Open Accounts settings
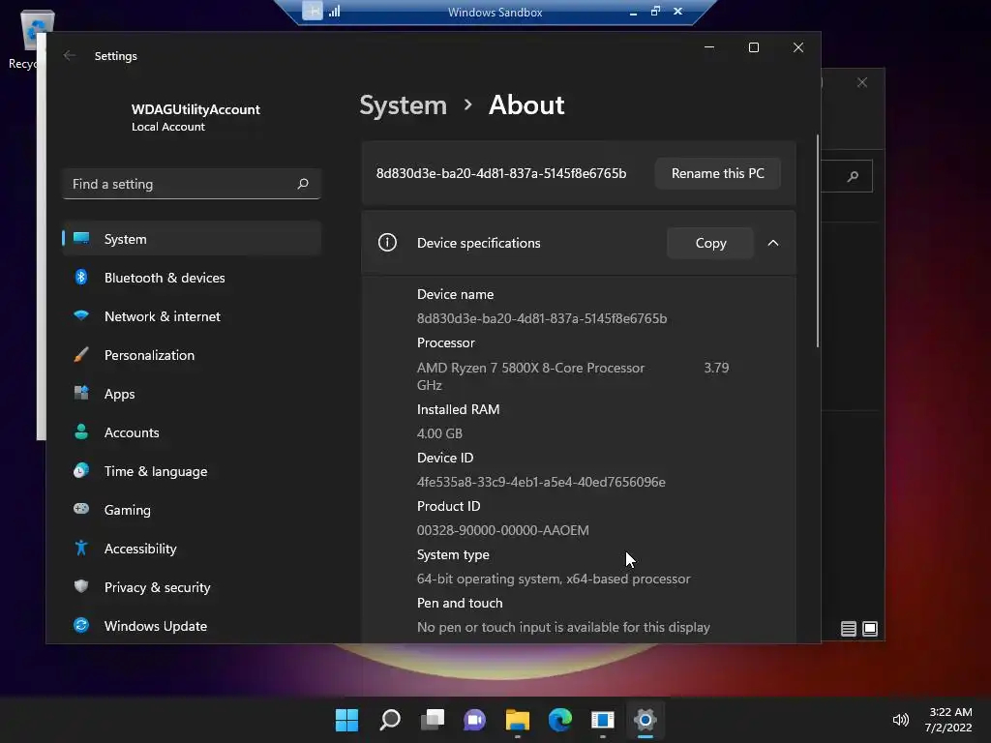The image size is (991, 743). coord(192,432)
